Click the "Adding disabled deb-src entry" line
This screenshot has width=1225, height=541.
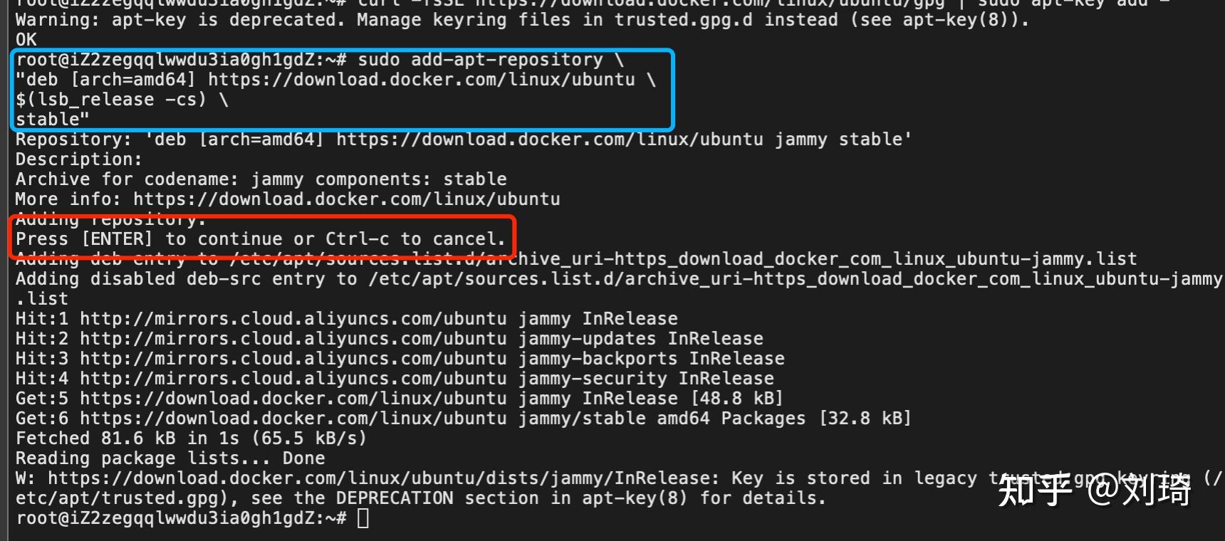coord(618,279)
